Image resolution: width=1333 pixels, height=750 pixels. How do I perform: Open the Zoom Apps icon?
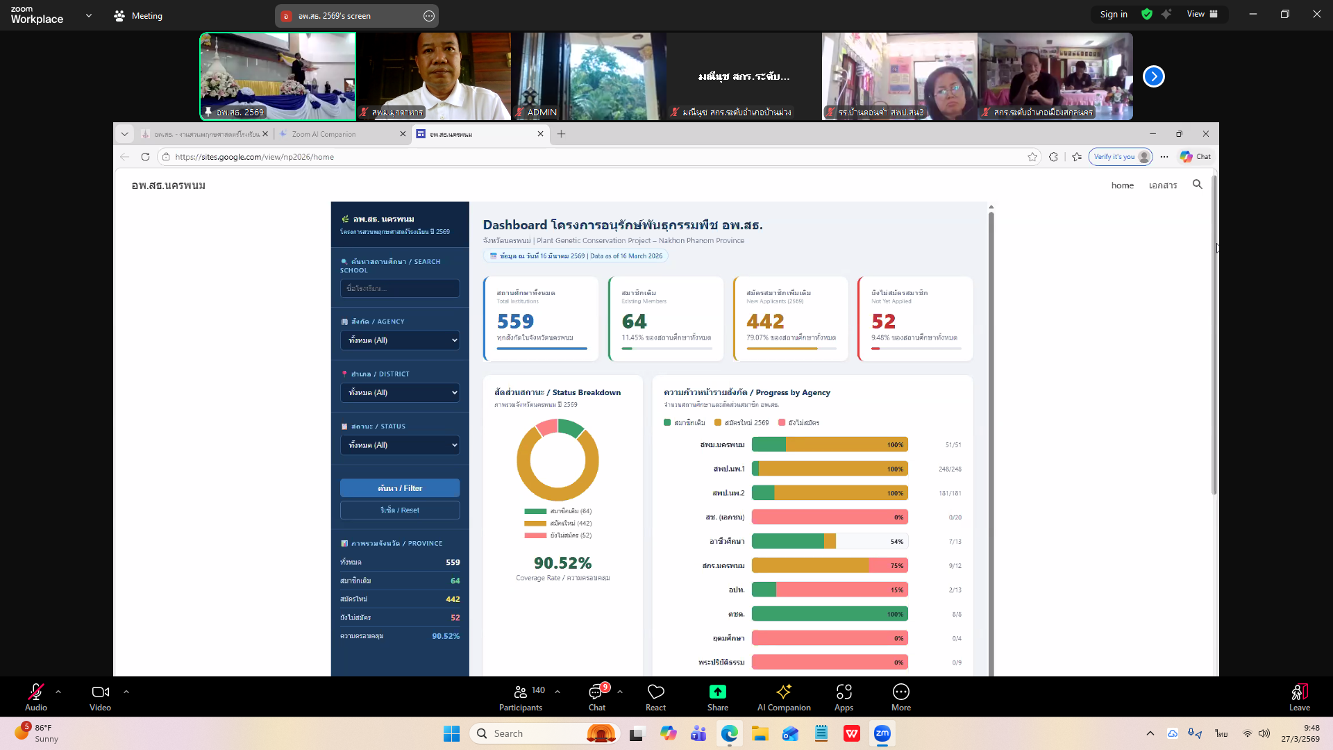[x=844, y=692]
